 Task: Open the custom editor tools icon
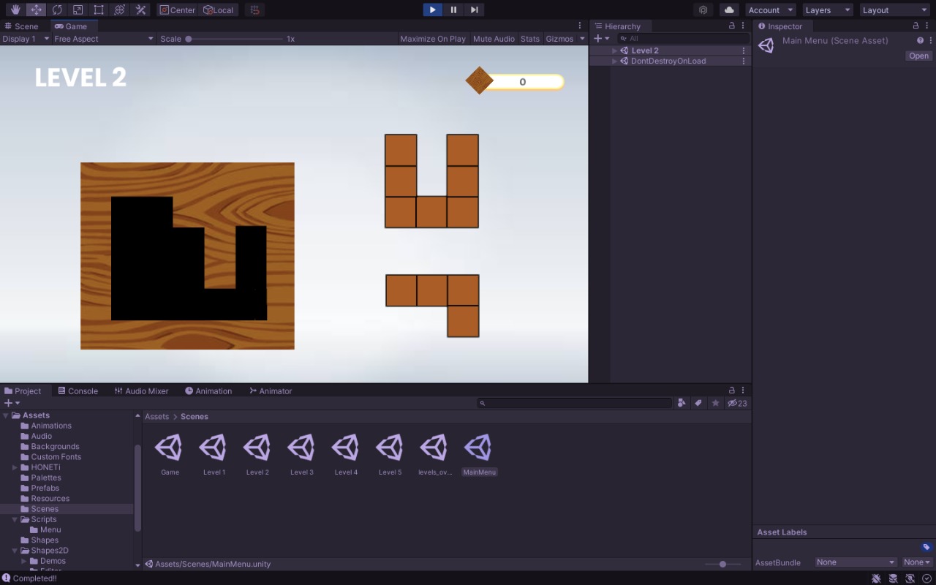[x=140, y=10]
